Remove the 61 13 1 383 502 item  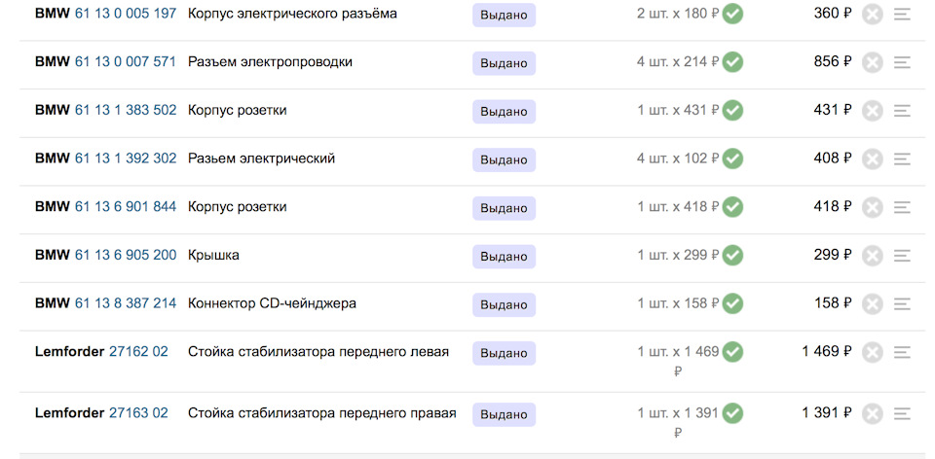coord(873,111)
